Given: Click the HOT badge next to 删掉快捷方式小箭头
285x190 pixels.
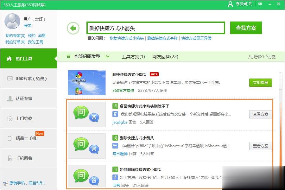Looking at the screenshot, I should point(154,74).
